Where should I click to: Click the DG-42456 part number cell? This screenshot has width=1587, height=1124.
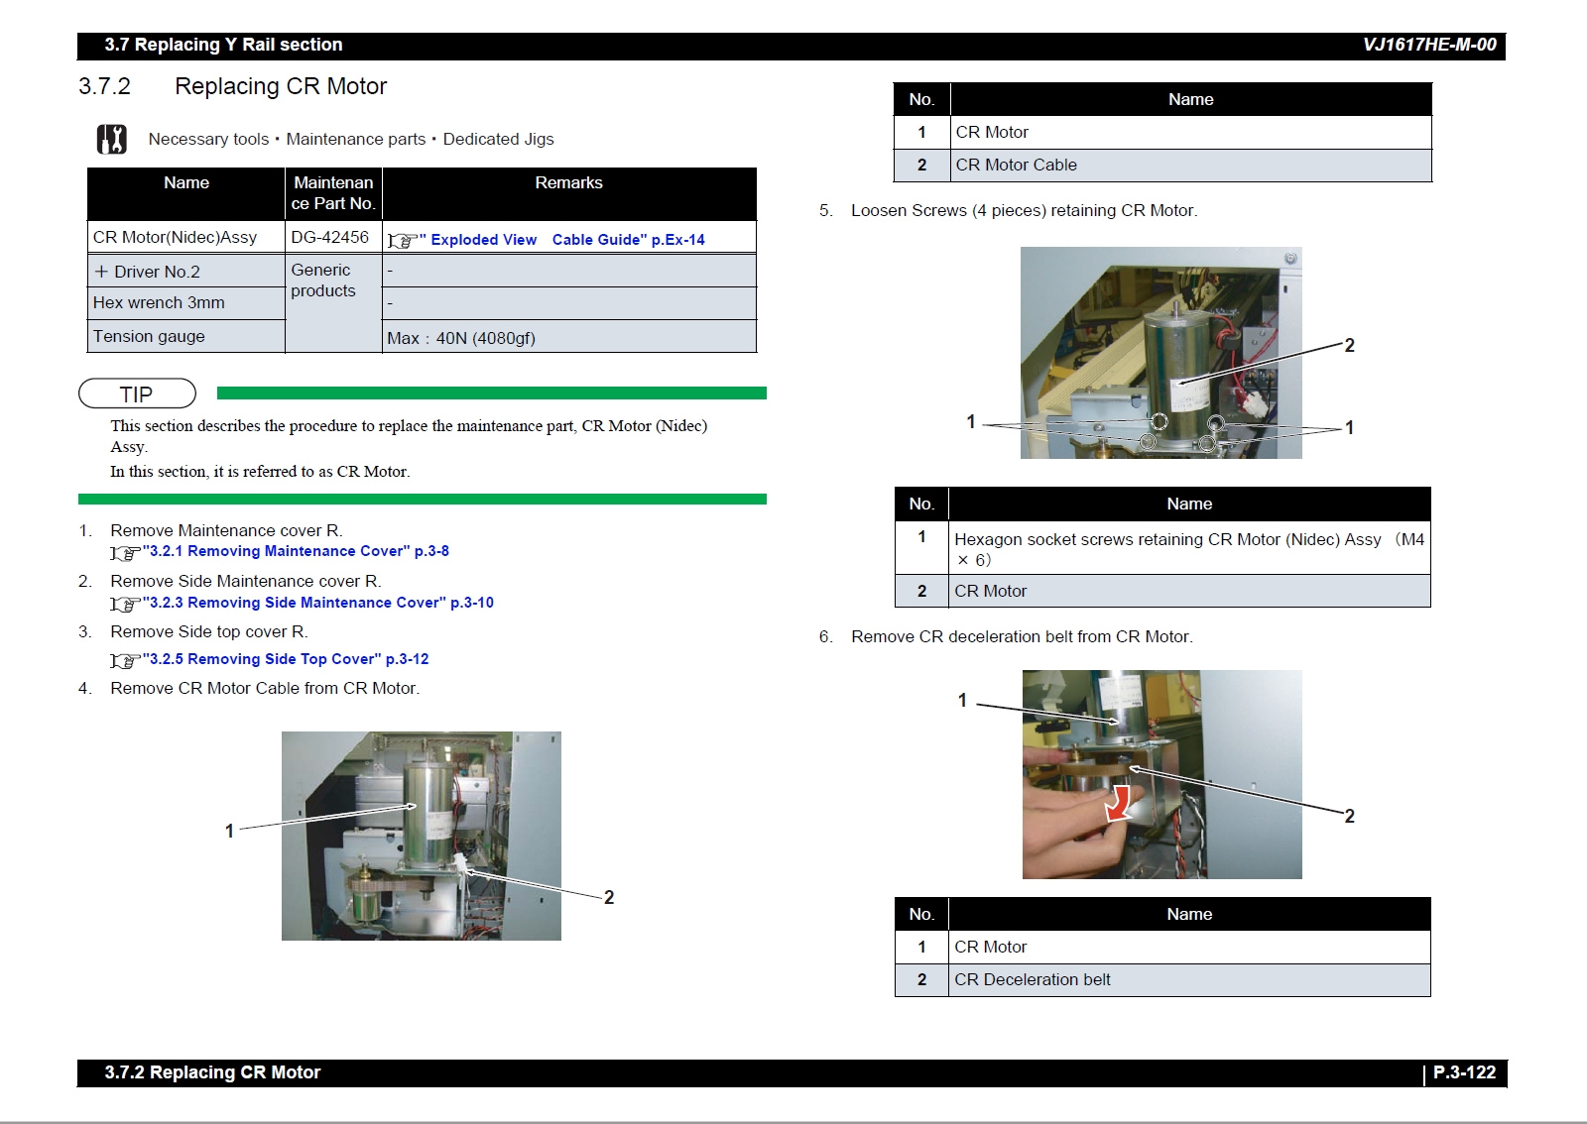330,238
